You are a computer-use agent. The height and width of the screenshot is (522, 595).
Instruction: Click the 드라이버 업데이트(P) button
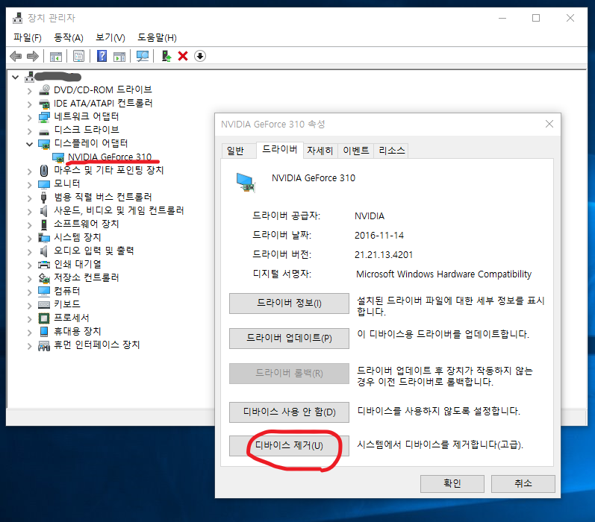pyautogui.click(x=289, y=338)
